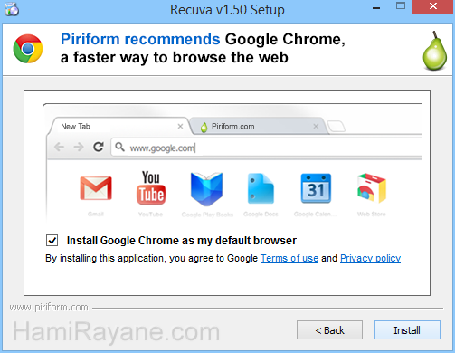Select the New Tab tab in preview
This screenshot has height=353, width=455.
click(119, 126)
